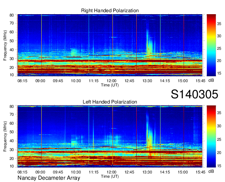This screenshot has width=225, height=182.
Task: Click inside the Left Handed Polarization spectrogram
Action: click(x=110, y=136)
